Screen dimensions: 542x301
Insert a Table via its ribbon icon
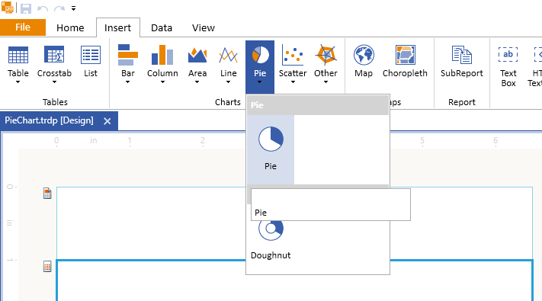18,55
